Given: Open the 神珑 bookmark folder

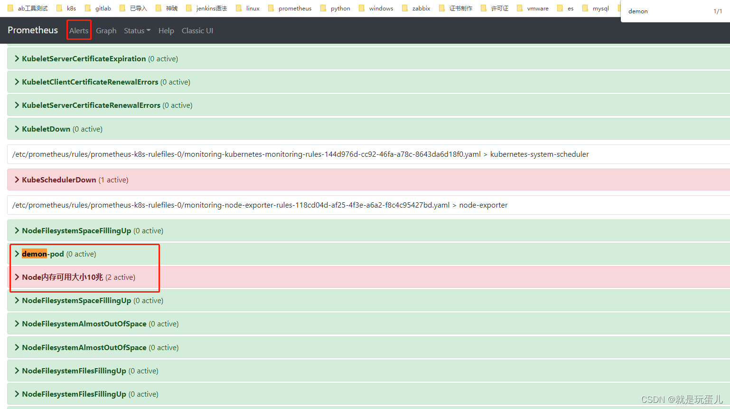Looking at the screenshot, I should coord(167,8).
